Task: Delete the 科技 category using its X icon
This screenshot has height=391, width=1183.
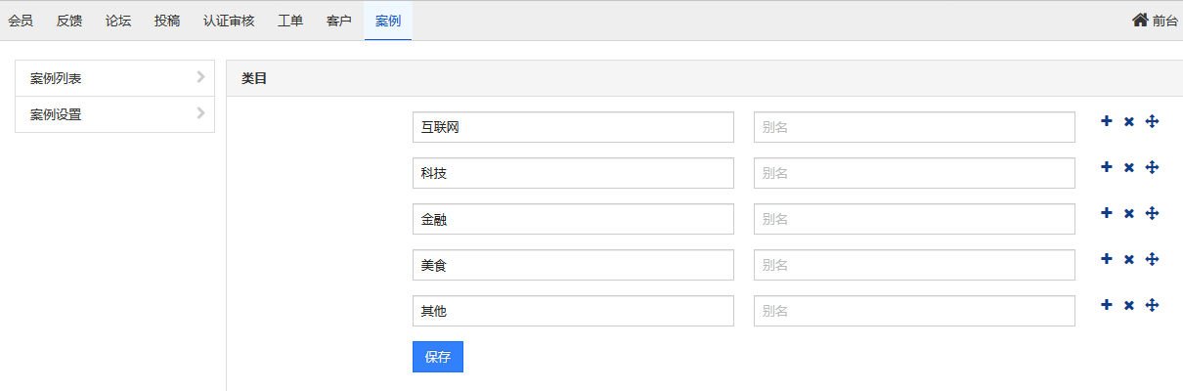Action: (1129, 167)
